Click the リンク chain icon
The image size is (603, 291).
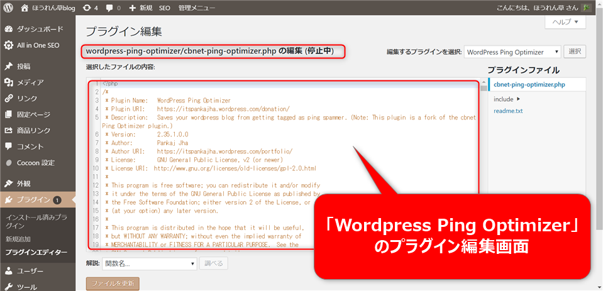[8, 99]
